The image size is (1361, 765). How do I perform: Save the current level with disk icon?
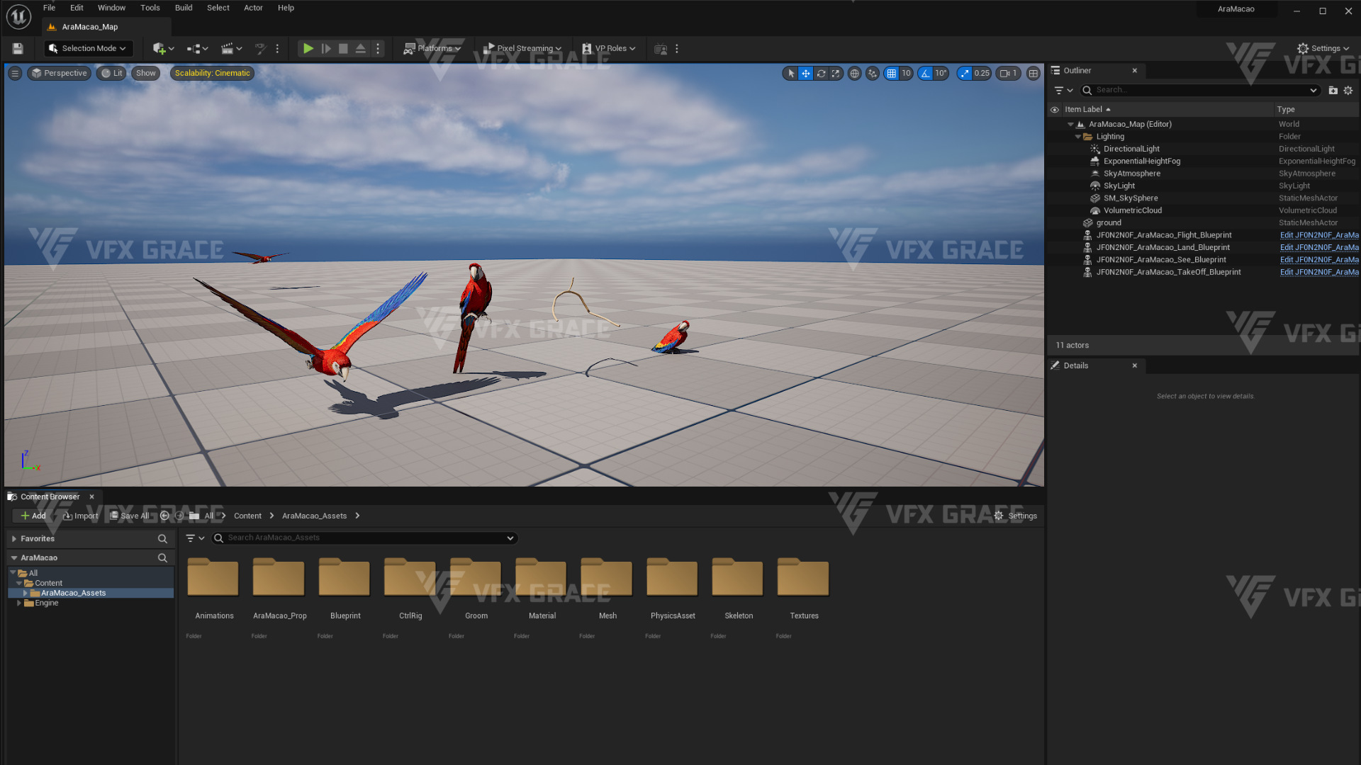pos(18,49)
